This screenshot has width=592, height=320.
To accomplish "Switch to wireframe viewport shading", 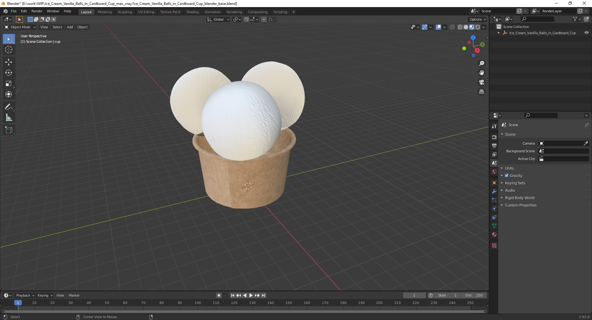I will coord(460,27).
